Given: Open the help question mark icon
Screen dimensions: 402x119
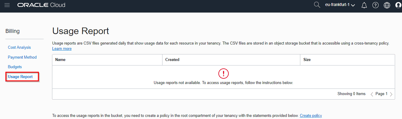Looking at the screenshot, I should point(376,5).
